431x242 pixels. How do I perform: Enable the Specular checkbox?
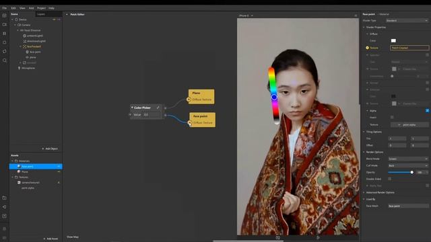click(428, 55)
